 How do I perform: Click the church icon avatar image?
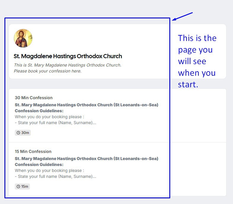point(23,38)
